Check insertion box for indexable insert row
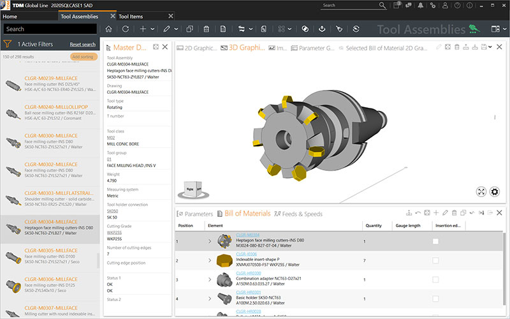Screen dimensions: 510x319 (435, 261)
